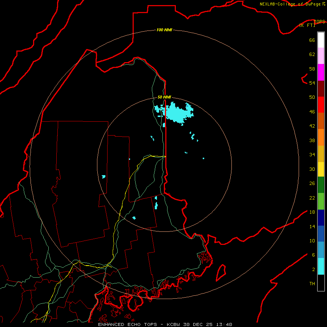
Task: Click the legend value 66
Action: point(312,40)
